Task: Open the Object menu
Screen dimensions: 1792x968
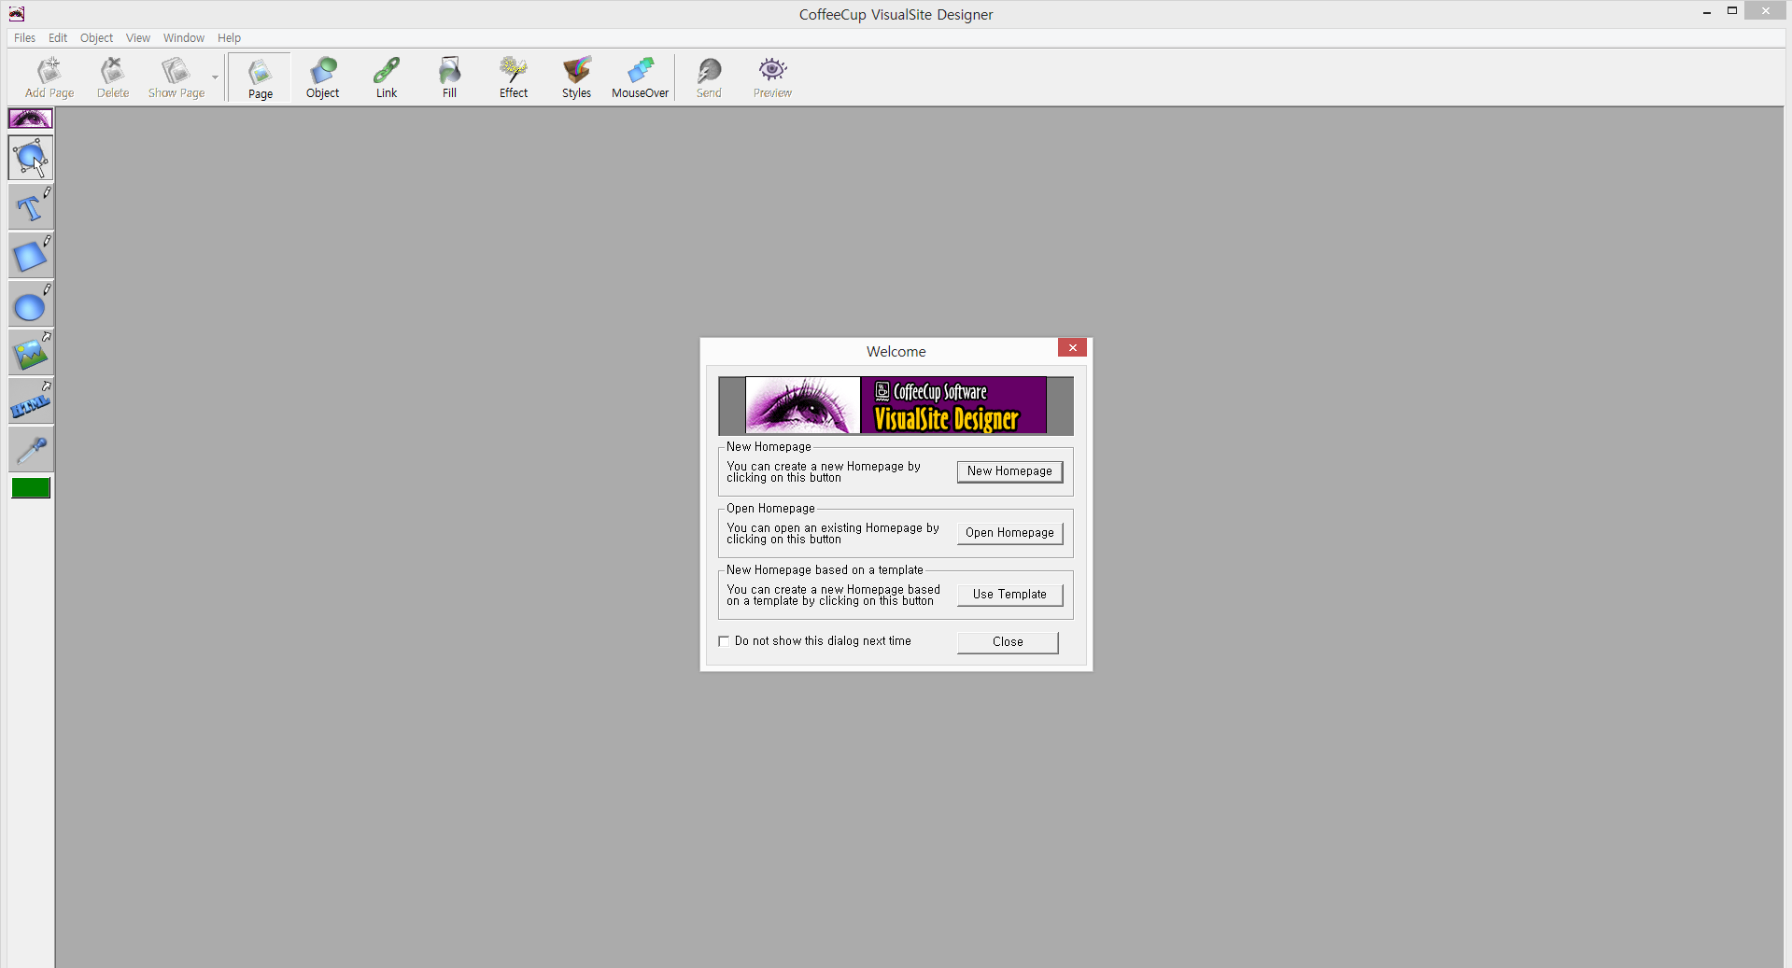Action: click(x=96, y=38)
